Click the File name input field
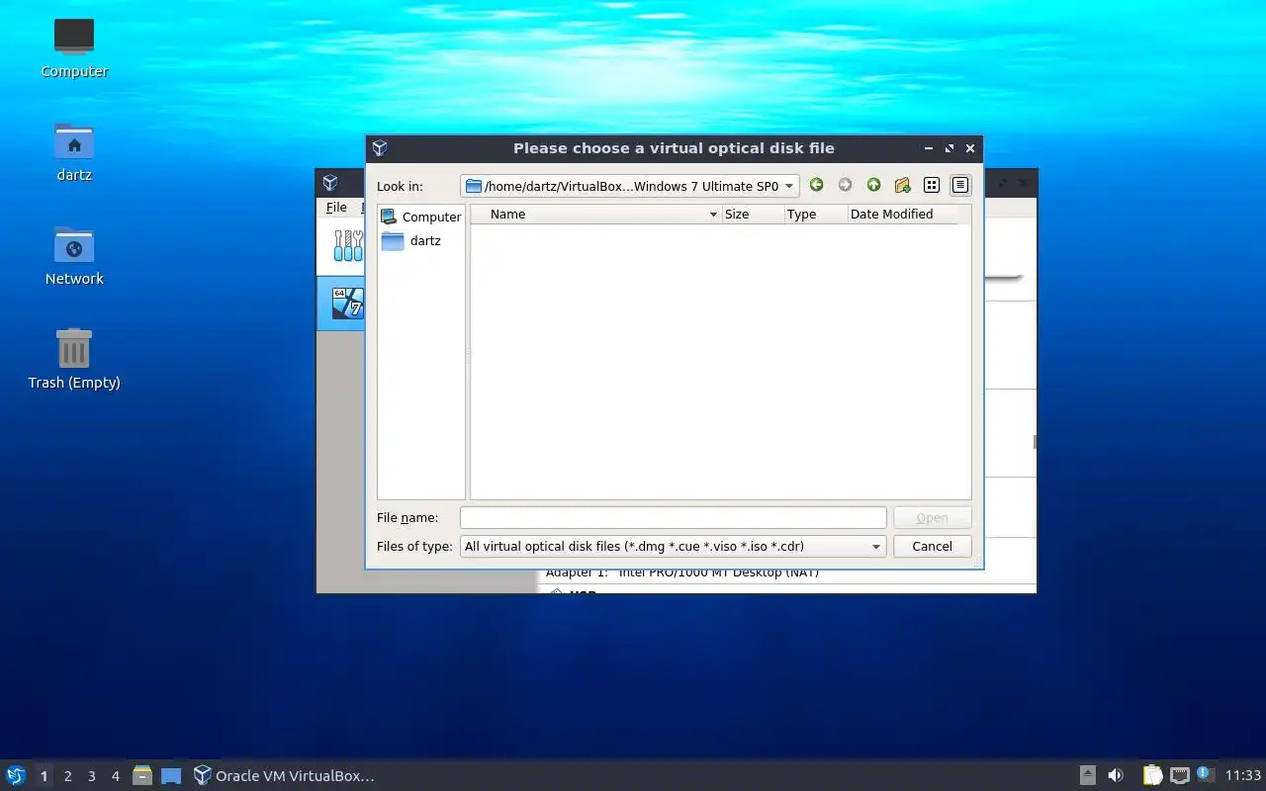Image resolution: width=1266 pixels, height=791 pixels. [x=673, y=517]
